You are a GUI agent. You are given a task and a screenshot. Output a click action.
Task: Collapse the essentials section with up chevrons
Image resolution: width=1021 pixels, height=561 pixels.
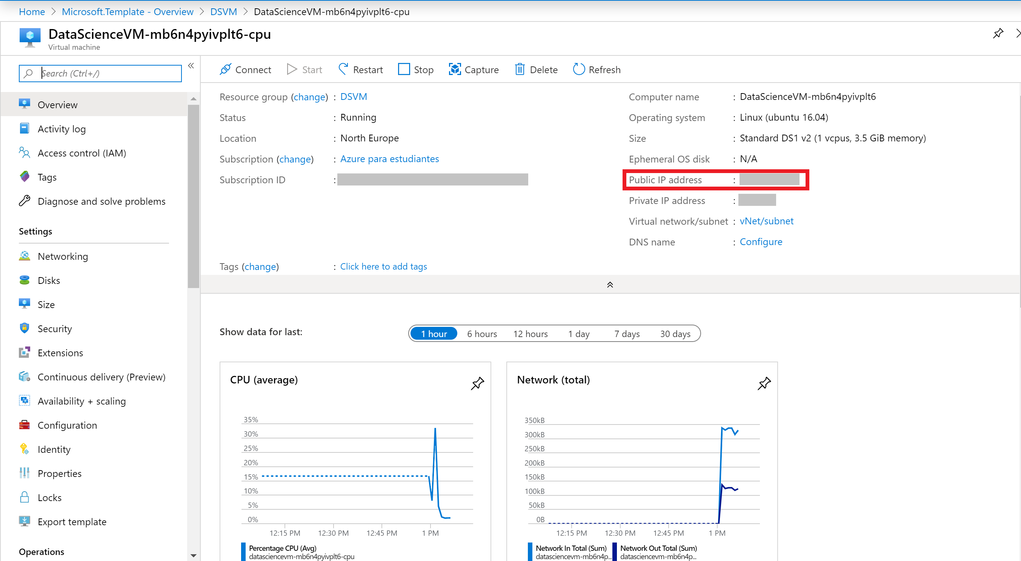(x=610, y=285)
